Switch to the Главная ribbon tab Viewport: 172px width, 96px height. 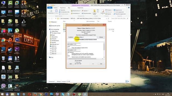(55, 8)
